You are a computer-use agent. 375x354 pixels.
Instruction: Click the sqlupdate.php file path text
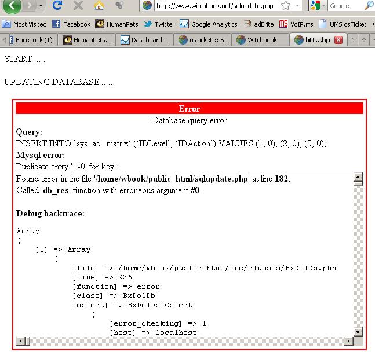point(171,179)
